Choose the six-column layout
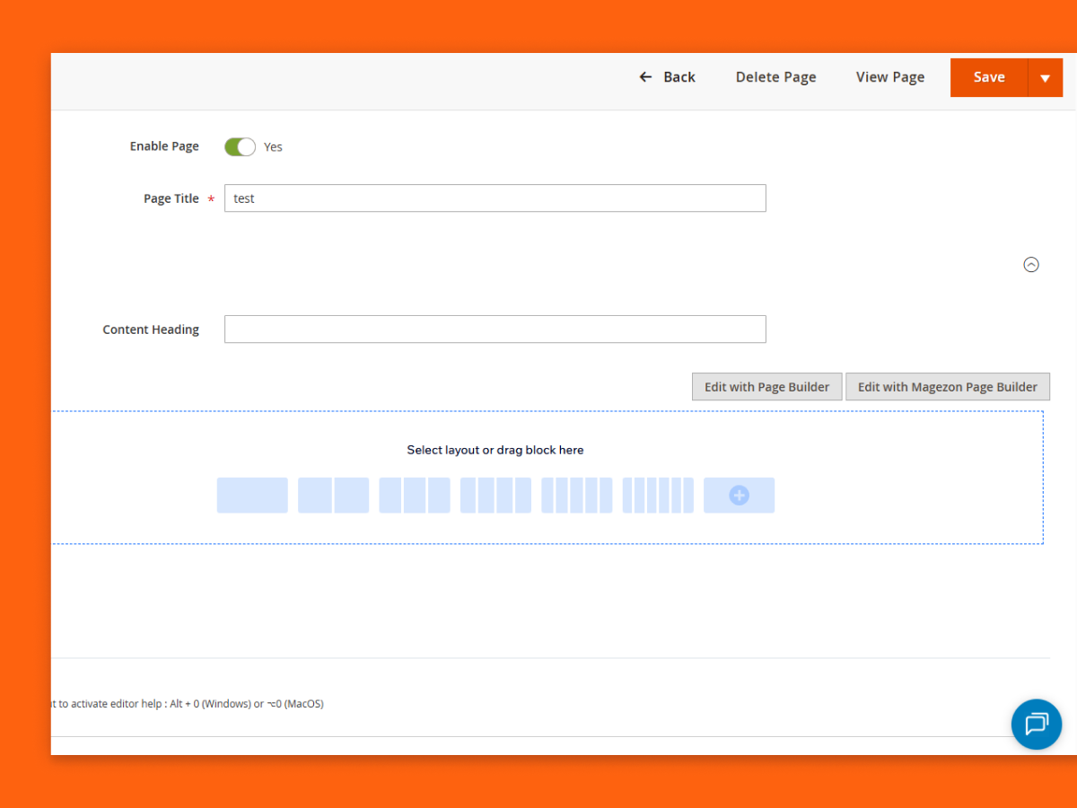The image size is (1077, 808). click(657, 495)
